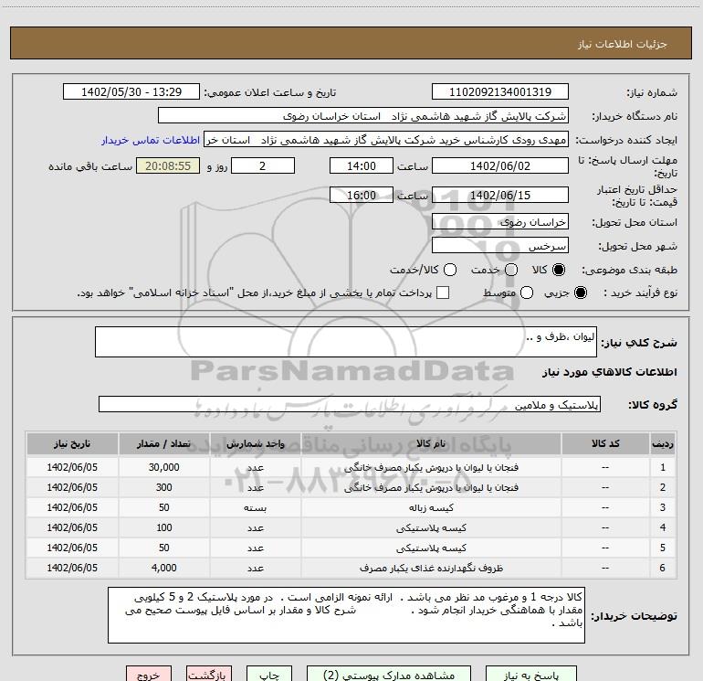703x681 pixels.
Task: Click ظروف نگهدارنده غذای یکبار مصرف item
Action: tap(431, 569)
